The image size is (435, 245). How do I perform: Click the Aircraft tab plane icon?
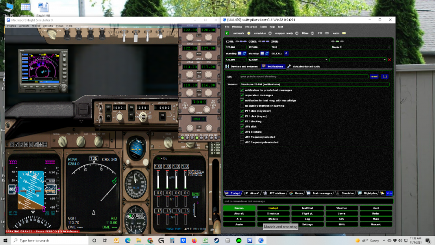pos(247,193)
